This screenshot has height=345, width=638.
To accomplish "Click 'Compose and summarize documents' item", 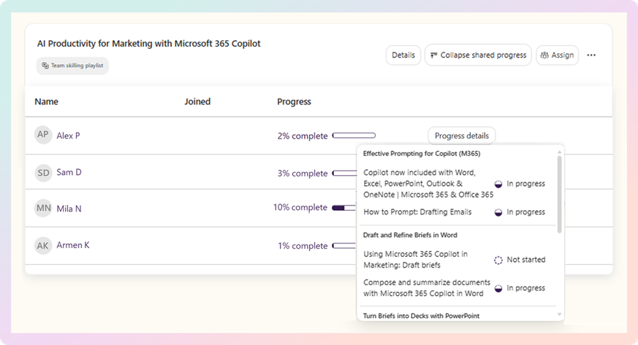I will tap(427, 288).
